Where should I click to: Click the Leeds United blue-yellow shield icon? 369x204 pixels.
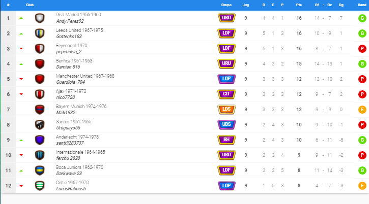click(x=40, y=33)
